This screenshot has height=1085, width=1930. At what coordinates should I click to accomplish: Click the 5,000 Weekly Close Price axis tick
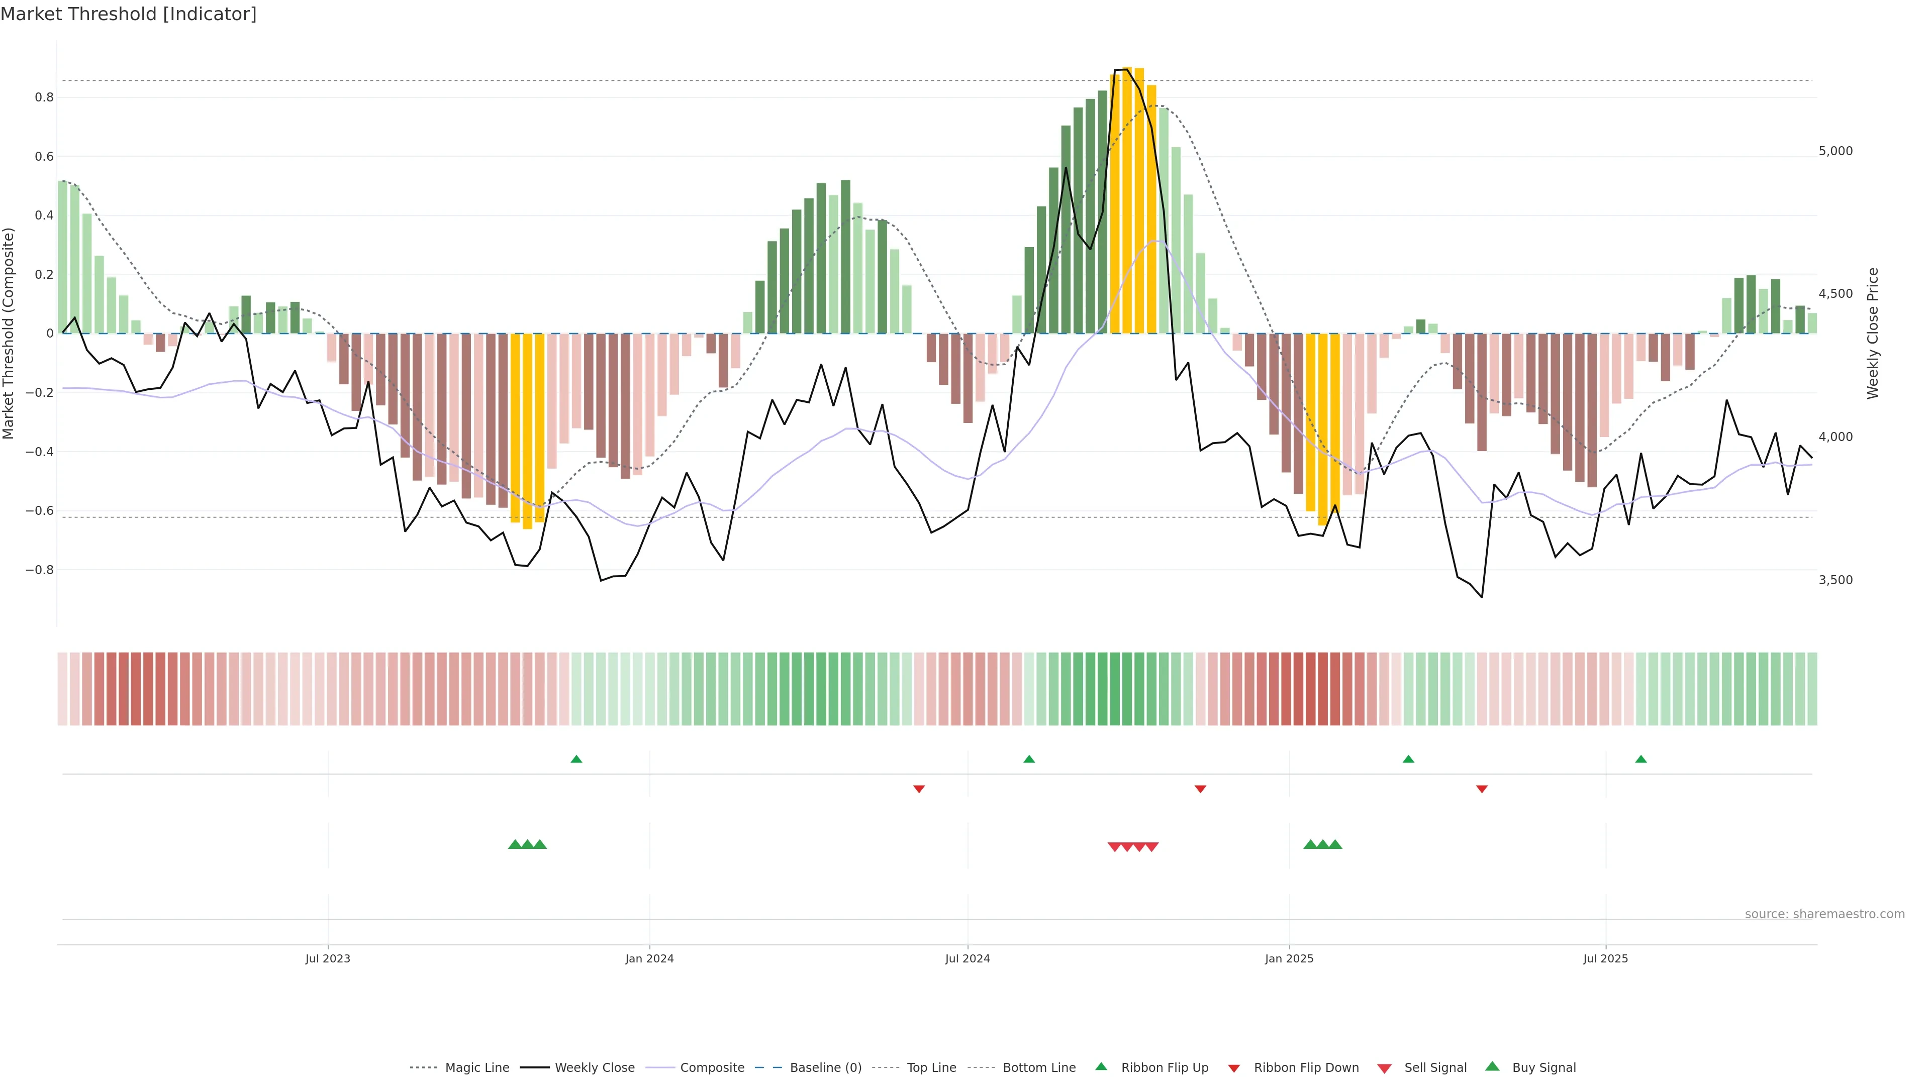pos(1835,151)
